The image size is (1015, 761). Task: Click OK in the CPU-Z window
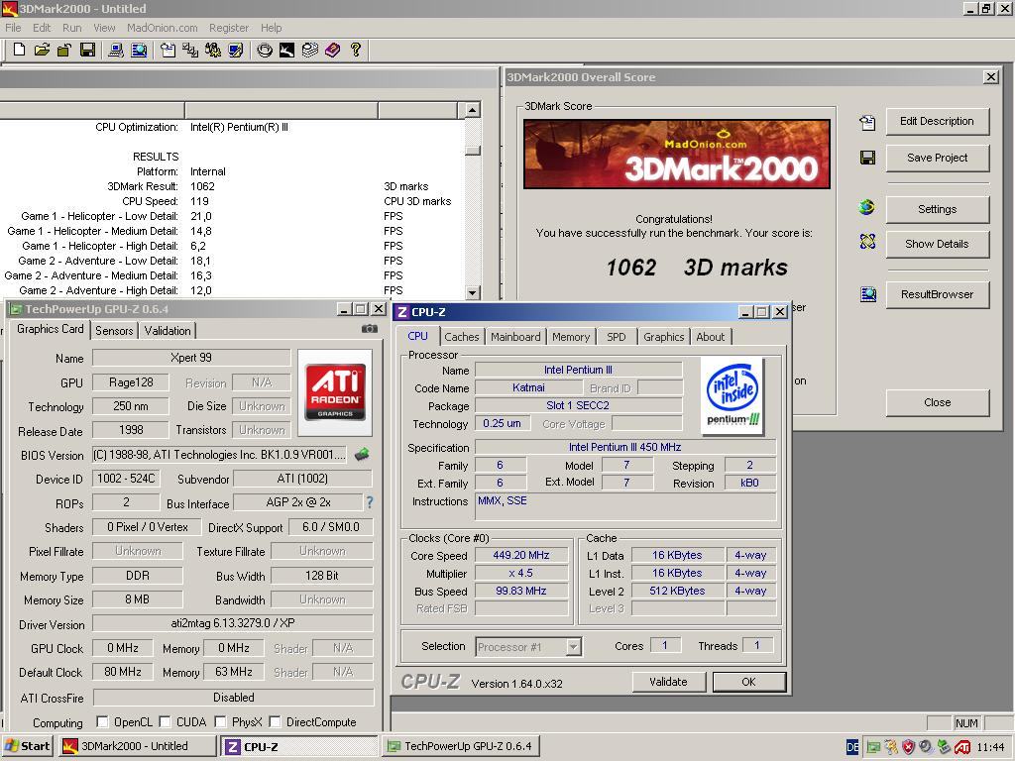(x=749, y=682)
